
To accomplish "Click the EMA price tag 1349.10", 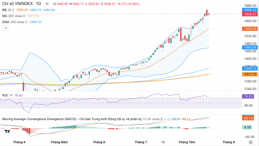I will (x=250, y=68).
